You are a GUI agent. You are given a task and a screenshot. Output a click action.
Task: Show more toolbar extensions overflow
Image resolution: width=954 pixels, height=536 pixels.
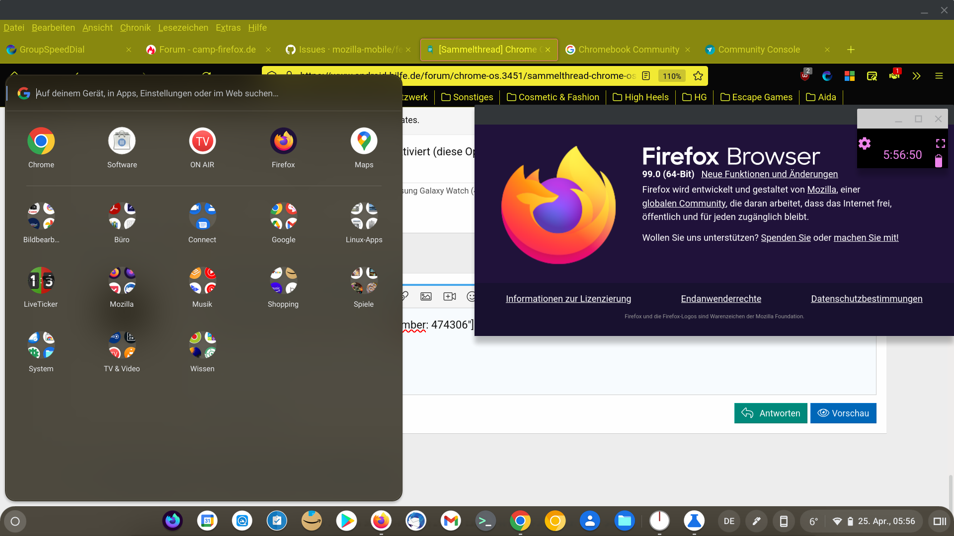click(917, 76)
